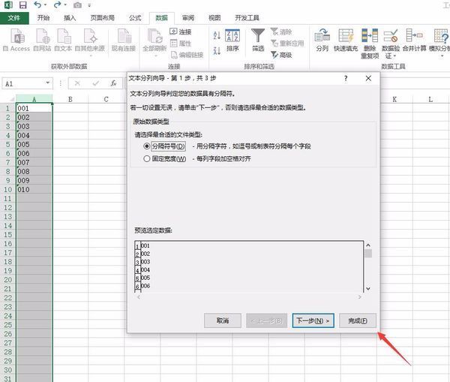The image size is (450, 382).
Task: Switch to the 开始 ribbon tab
Action: tap(43, 18)
